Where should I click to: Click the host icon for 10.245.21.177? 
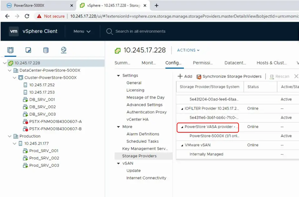point(20,144)
